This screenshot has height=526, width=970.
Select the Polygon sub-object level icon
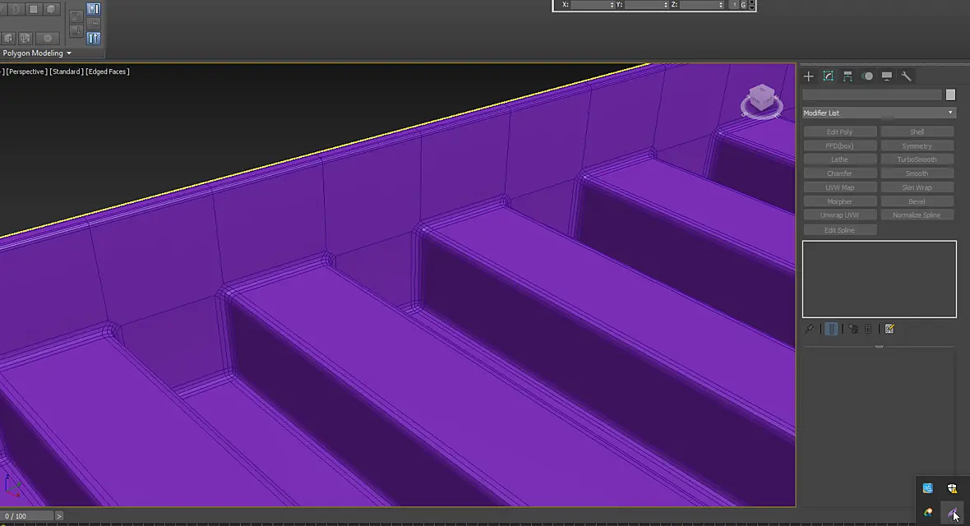pos(34,9)
